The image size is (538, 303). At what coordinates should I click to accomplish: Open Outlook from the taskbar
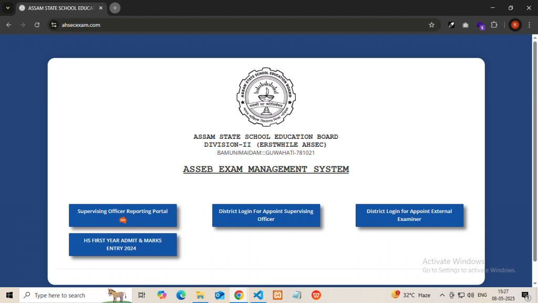click(220, 295)
